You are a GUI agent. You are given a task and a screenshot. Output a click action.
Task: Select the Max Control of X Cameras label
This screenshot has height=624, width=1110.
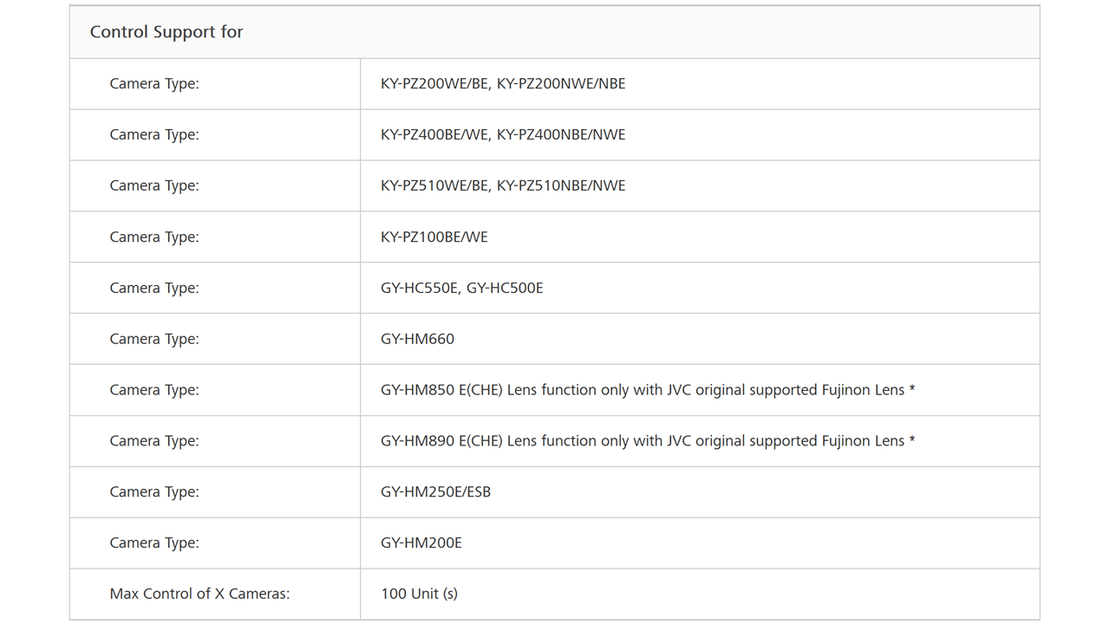click(x=199, y=594)
